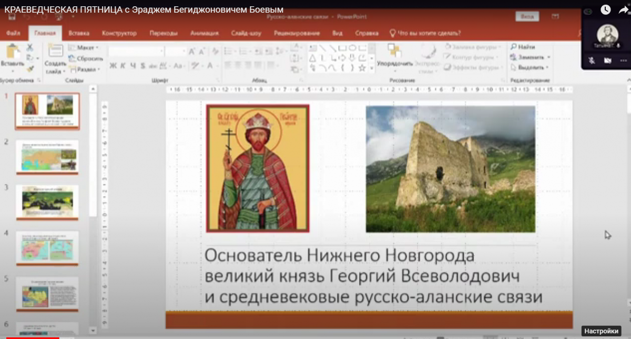Viewport: 631px width, 339px height.
Task: Open the three-dots more options in call panel
Action: pos(623,60)
